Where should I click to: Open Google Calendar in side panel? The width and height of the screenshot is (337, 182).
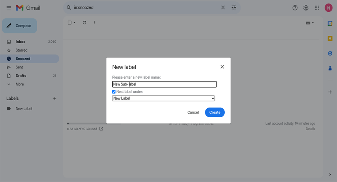point(330,24)
